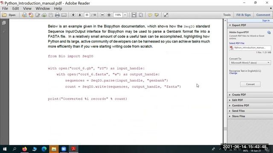Click the code line 'from Bio import SeqIO'
Screen dimensions: 273x153
click(x=70, y=56)
